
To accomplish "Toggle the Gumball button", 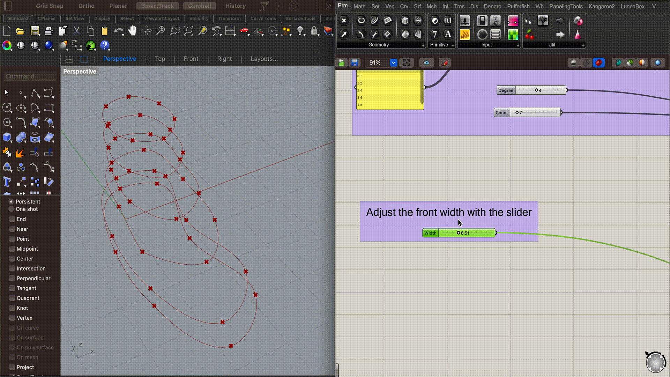I will [x=199, y=6].
